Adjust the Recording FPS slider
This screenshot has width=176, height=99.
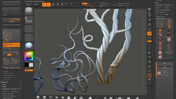(11, 35)
